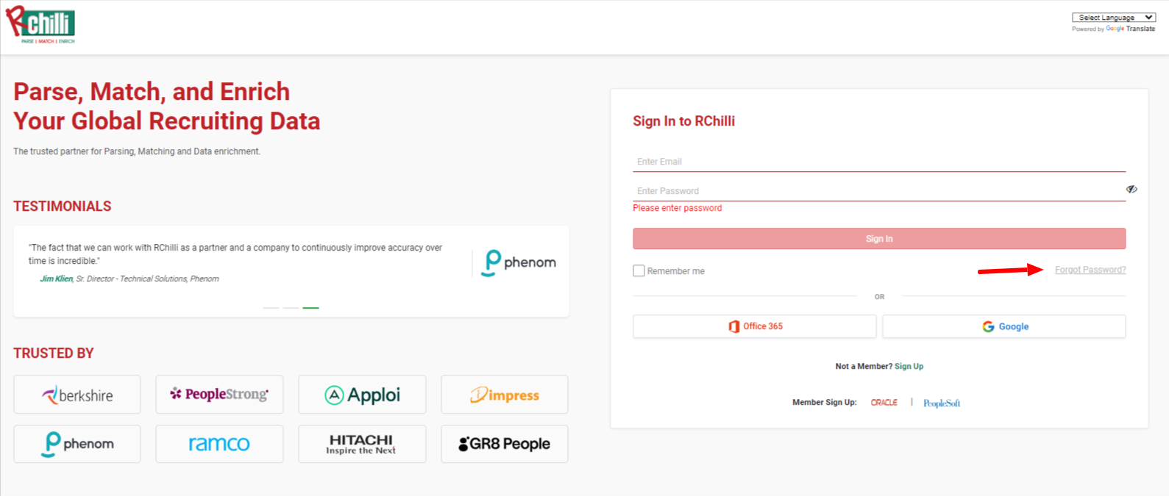The width and height of the screenshot is (1169, 496).
Task: Open the Forgot Password link
Action: click(x=1090, y=270)
